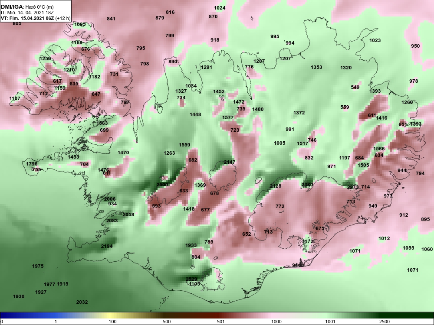Select the map value '1930'
The height and width of the screenshot is (325, 434).
pyautogui.click(x=19, y=296)
